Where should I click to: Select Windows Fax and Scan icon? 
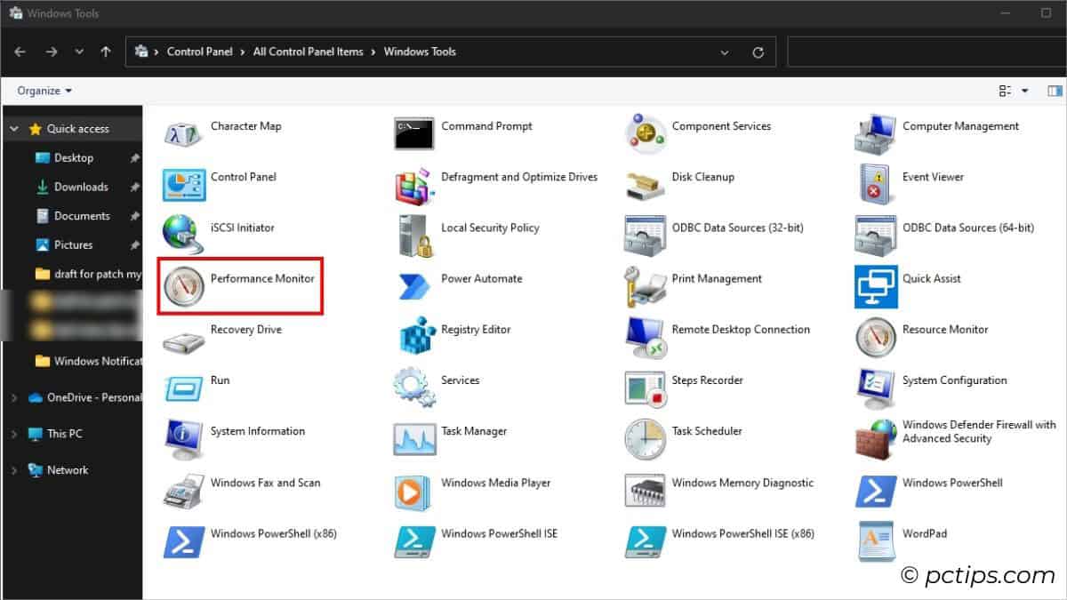coord(184,491)
